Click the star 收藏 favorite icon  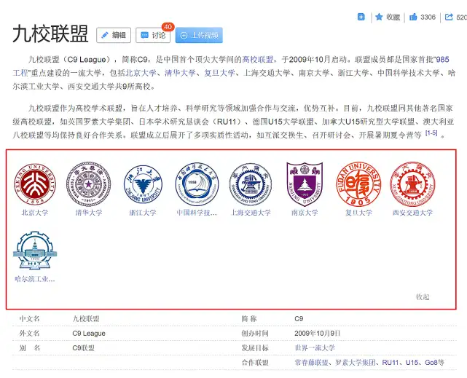tap(379, 17)
